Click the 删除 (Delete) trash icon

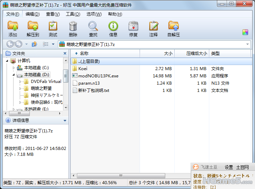pos(73,26)
